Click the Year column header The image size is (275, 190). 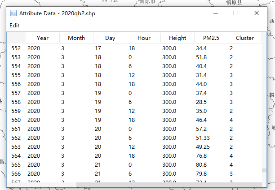43,38
